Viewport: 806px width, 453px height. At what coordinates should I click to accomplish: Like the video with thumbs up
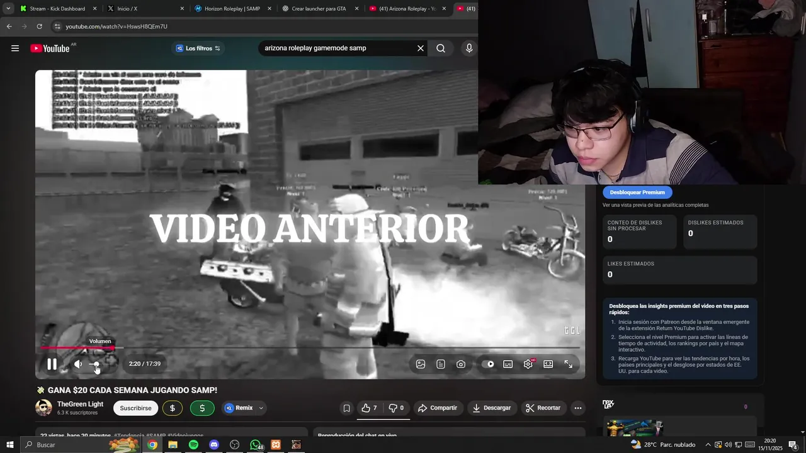point(369,408)
